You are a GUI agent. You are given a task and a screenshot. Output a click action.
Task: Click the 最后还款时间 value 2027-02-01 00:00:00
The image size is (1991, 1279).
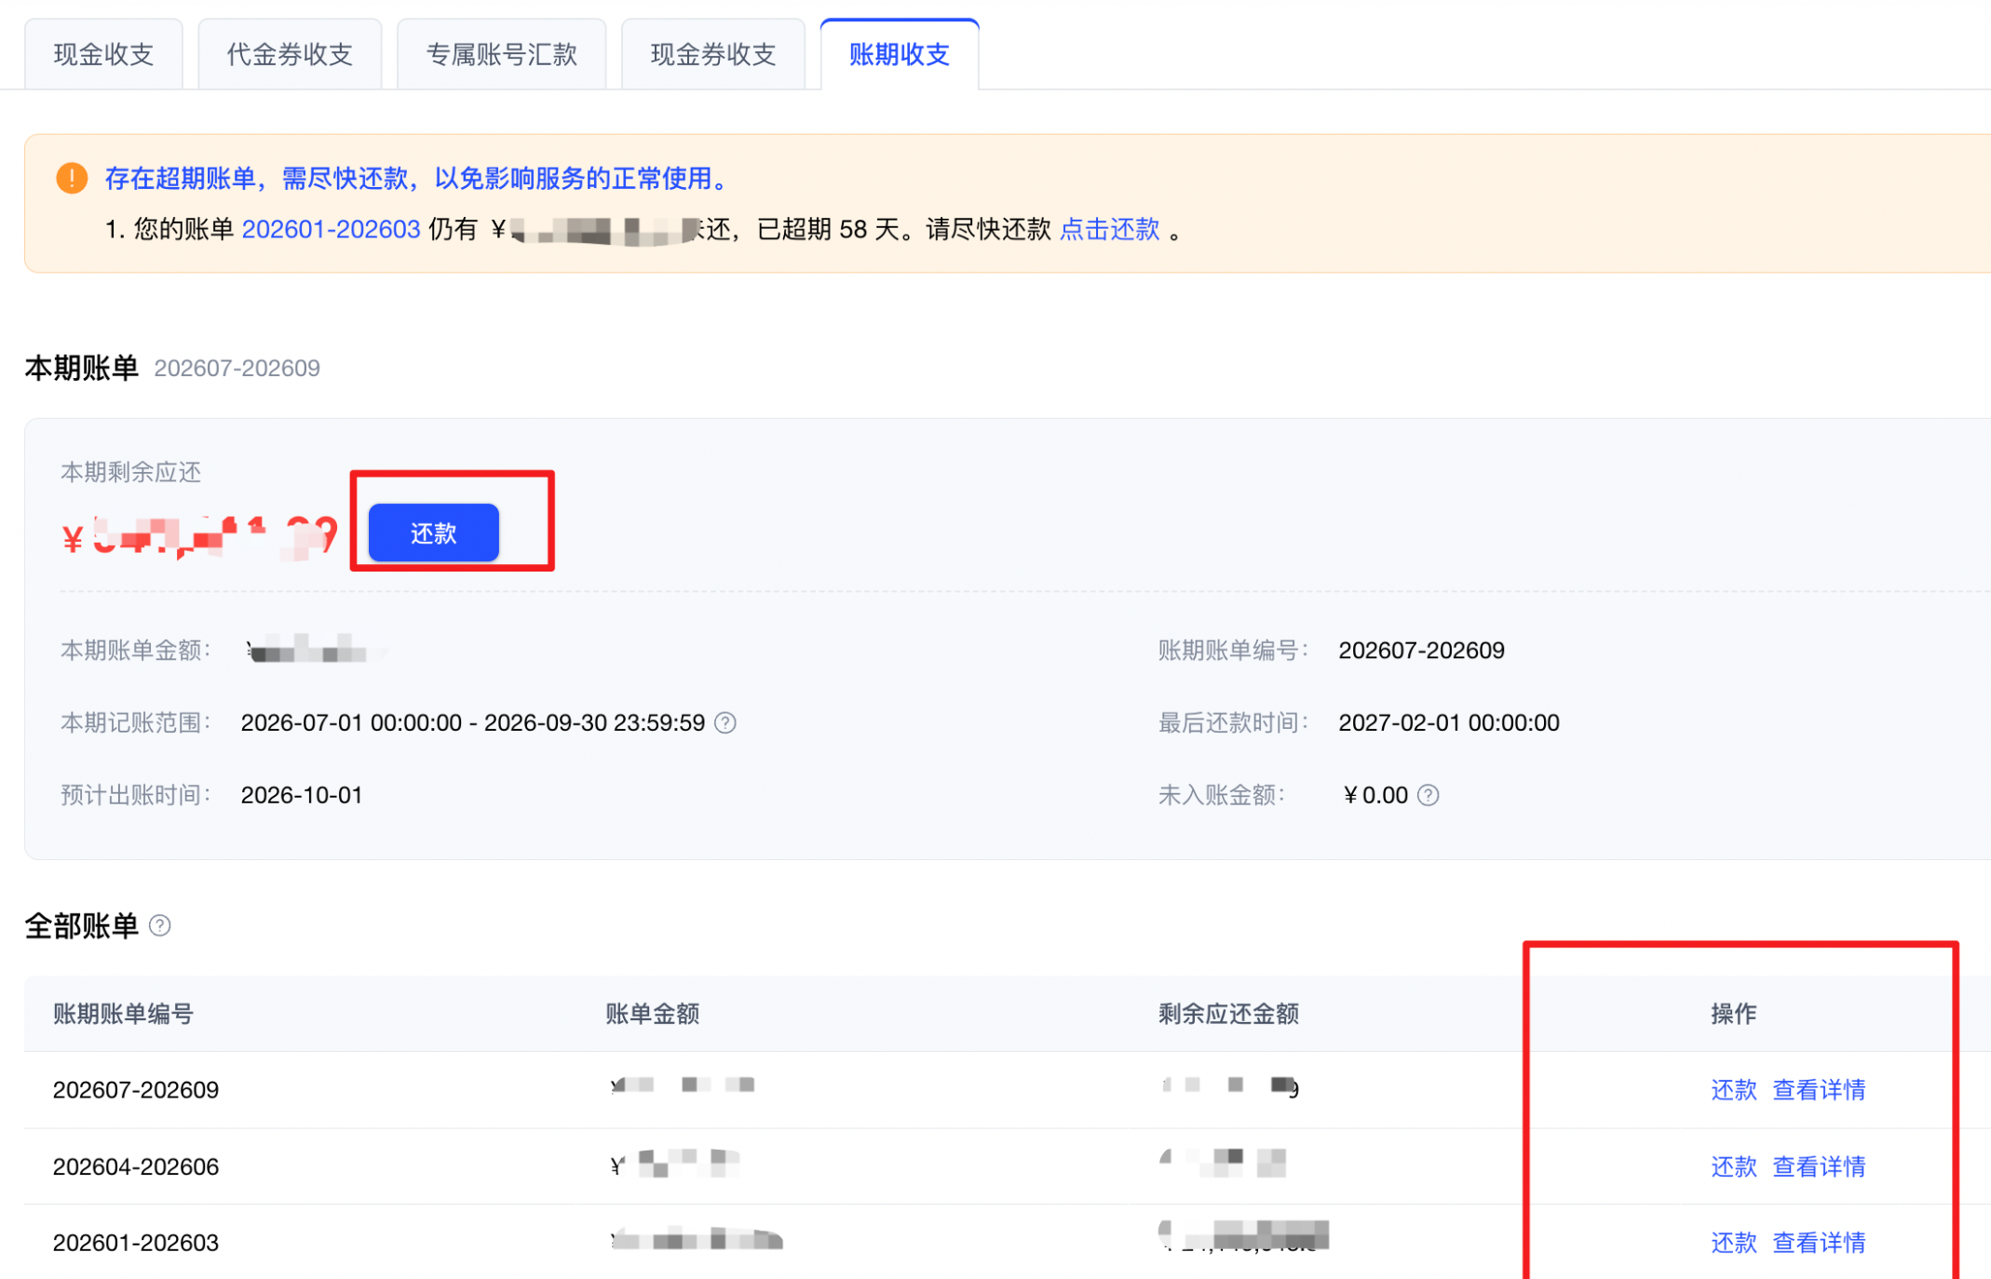1449,722
